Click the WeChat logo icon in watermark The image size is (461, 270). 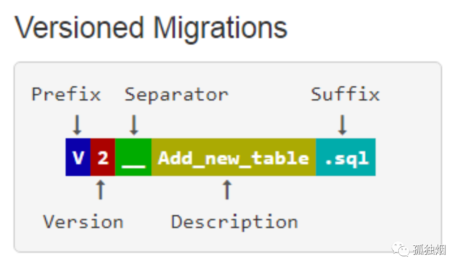400,249
